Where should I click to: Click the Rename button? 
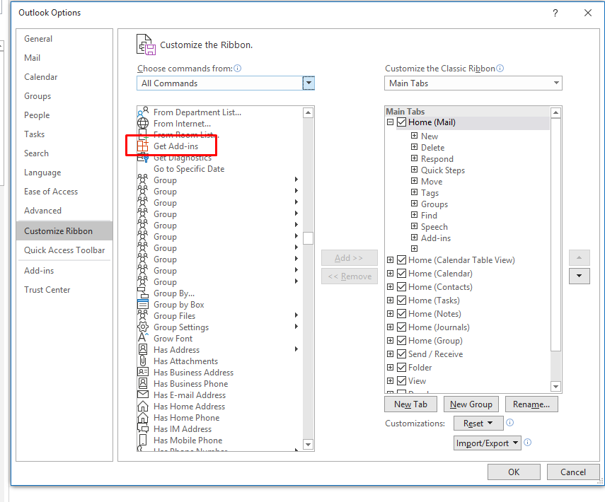[531, 404]
